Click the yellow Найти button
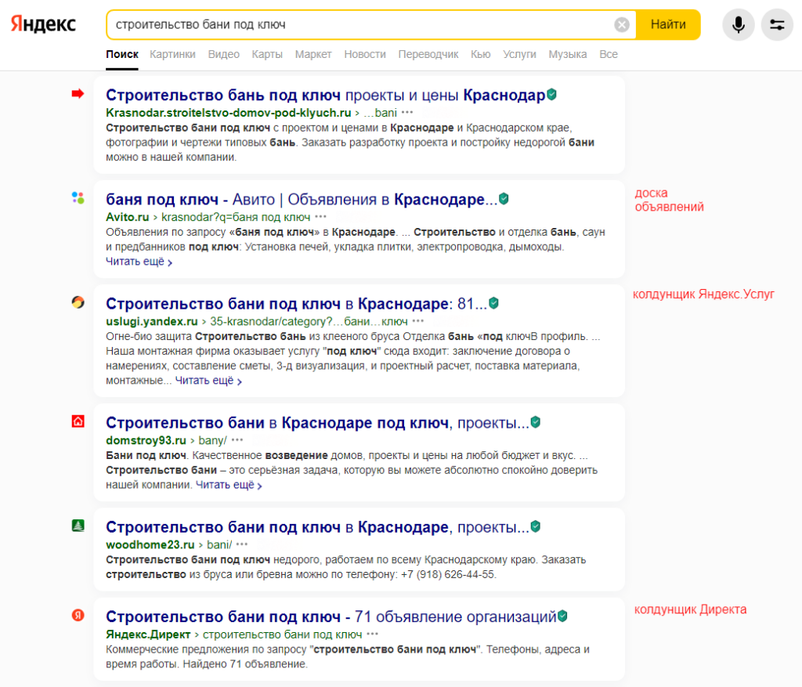 [668, 24]
